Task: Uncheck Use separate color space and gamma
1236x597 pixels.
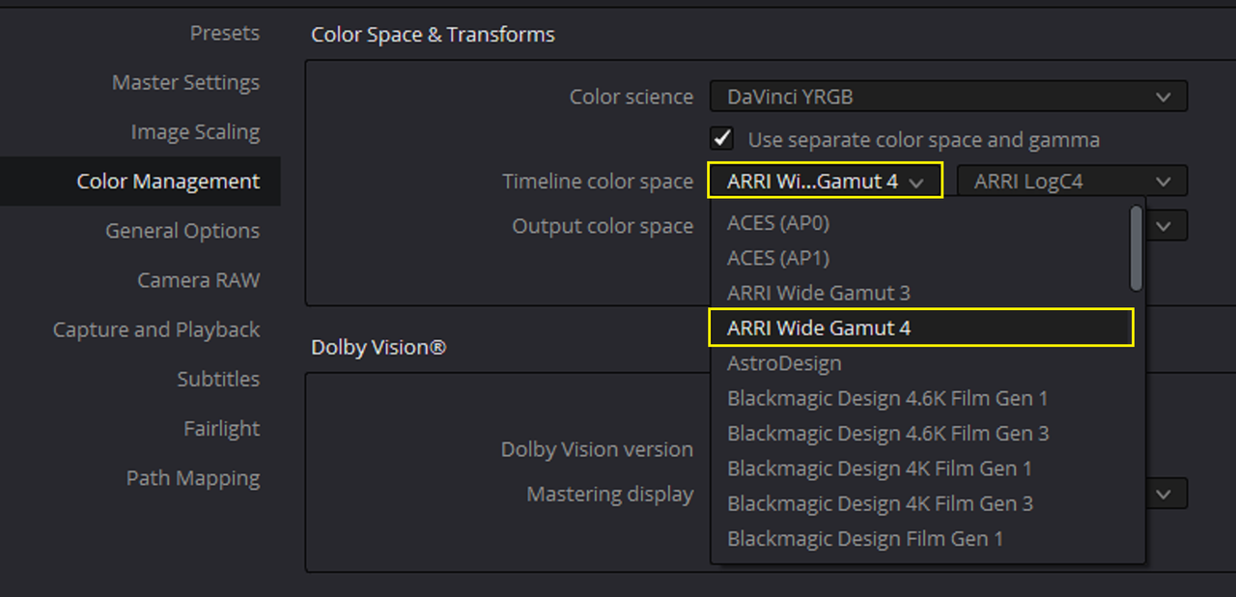Action: pyautogui.click(x=721, y=139)
